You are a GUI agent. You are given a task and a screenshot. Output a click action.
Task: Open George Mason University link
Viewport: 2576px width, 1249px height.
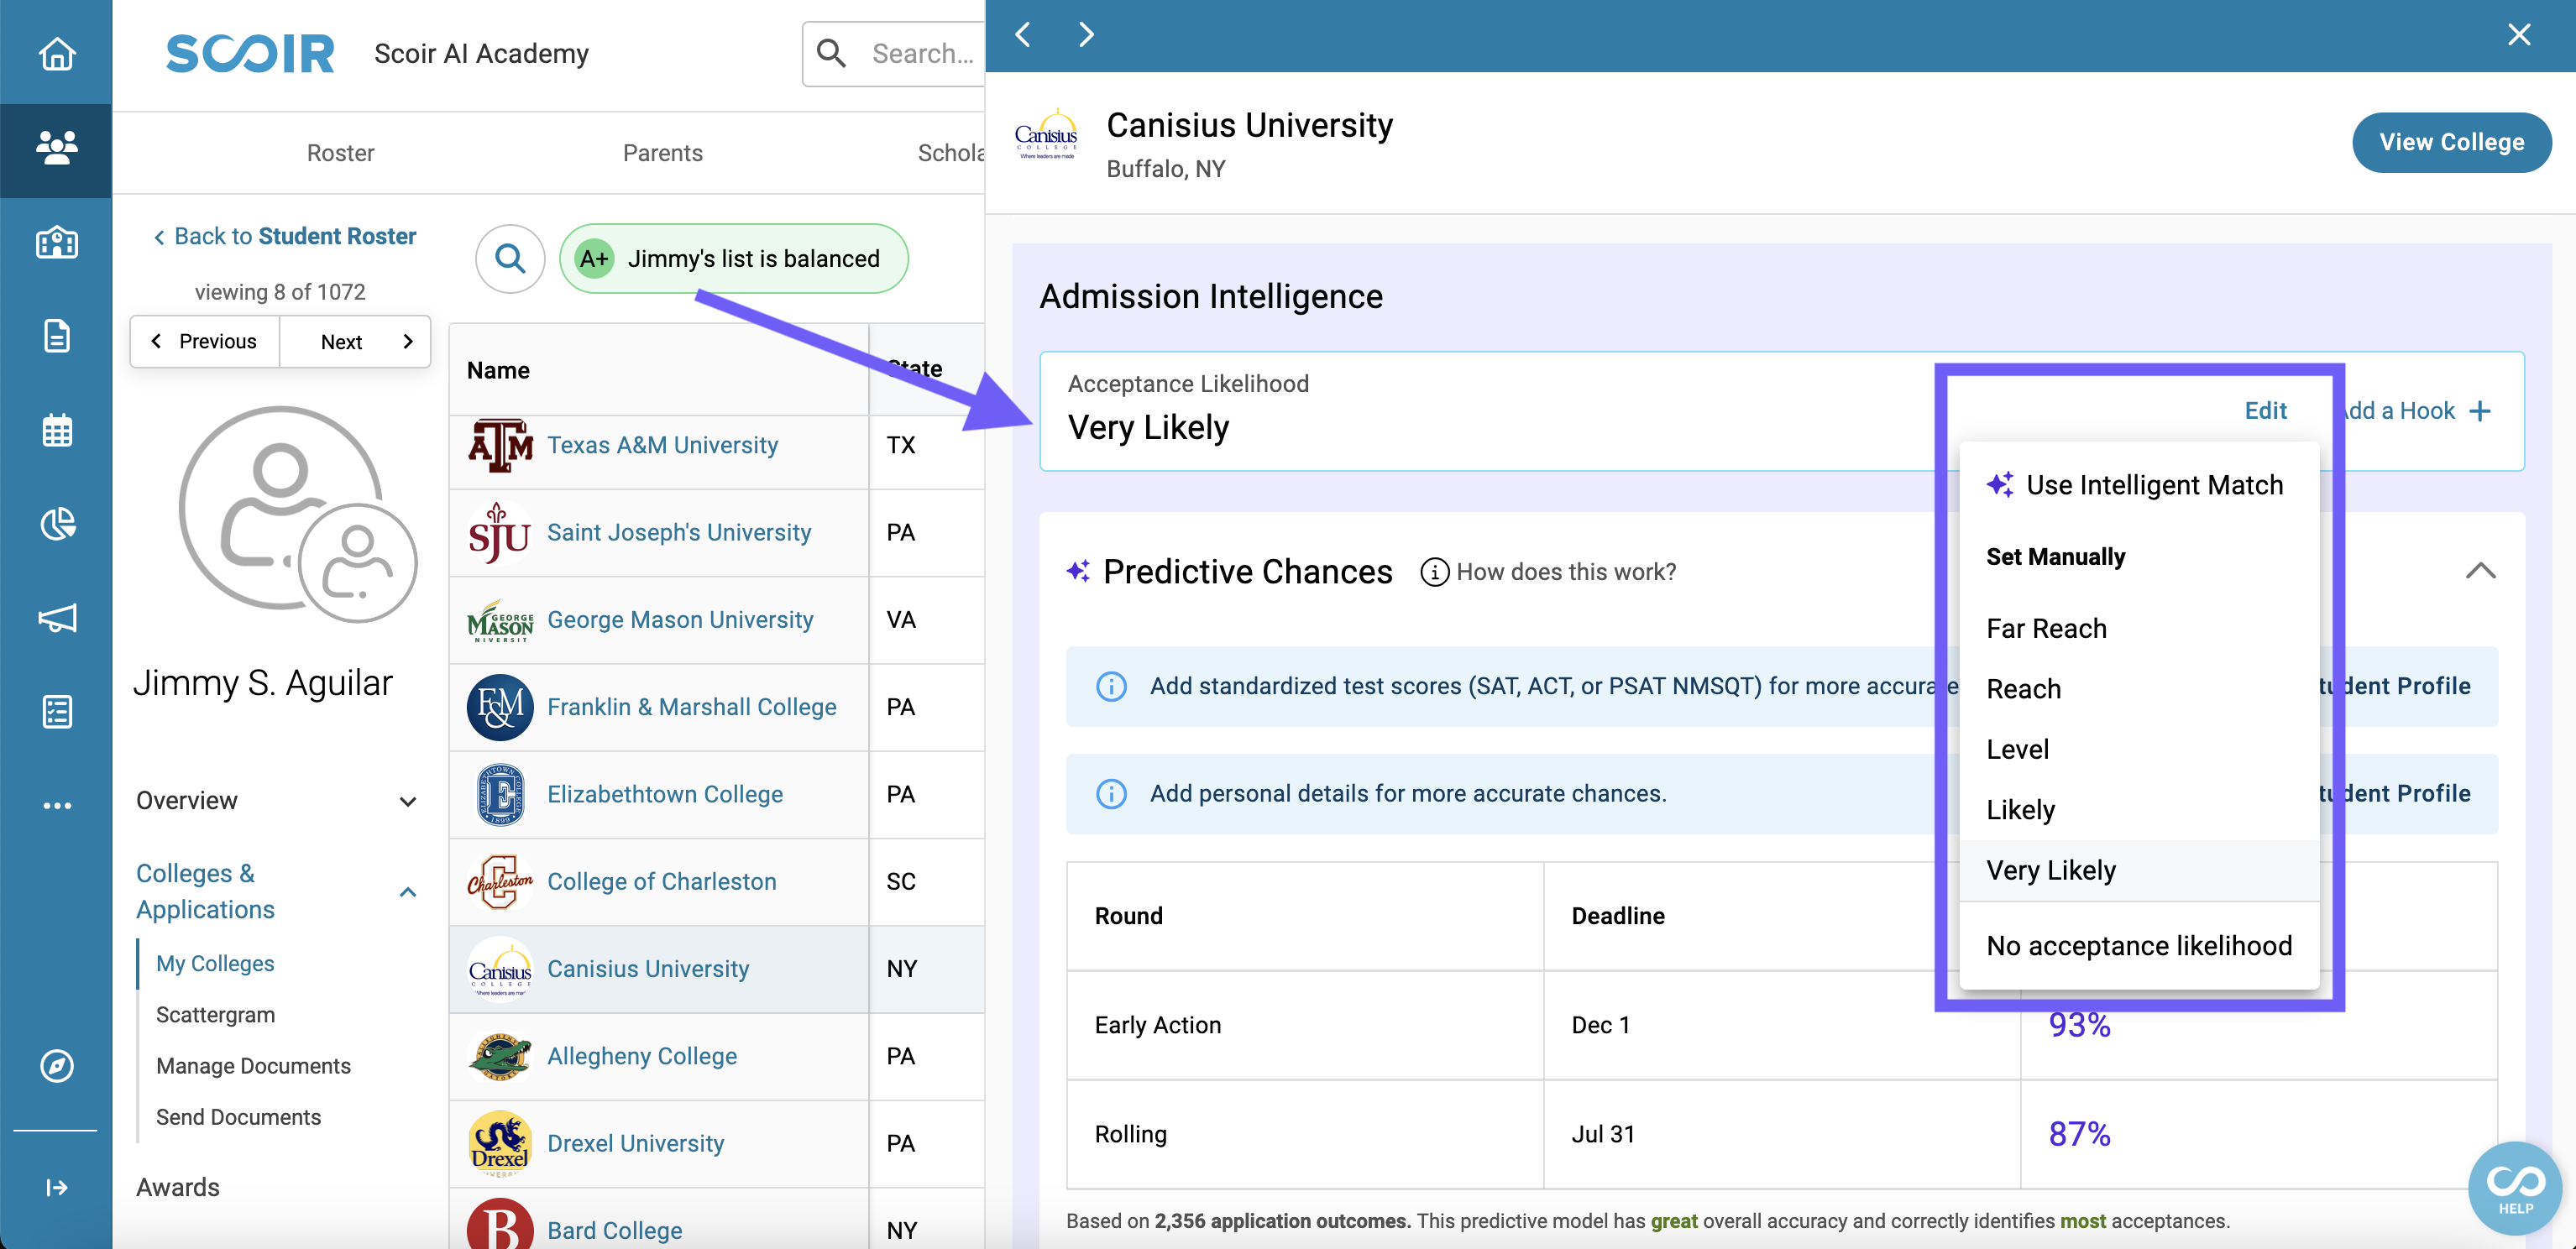(680, 619)
